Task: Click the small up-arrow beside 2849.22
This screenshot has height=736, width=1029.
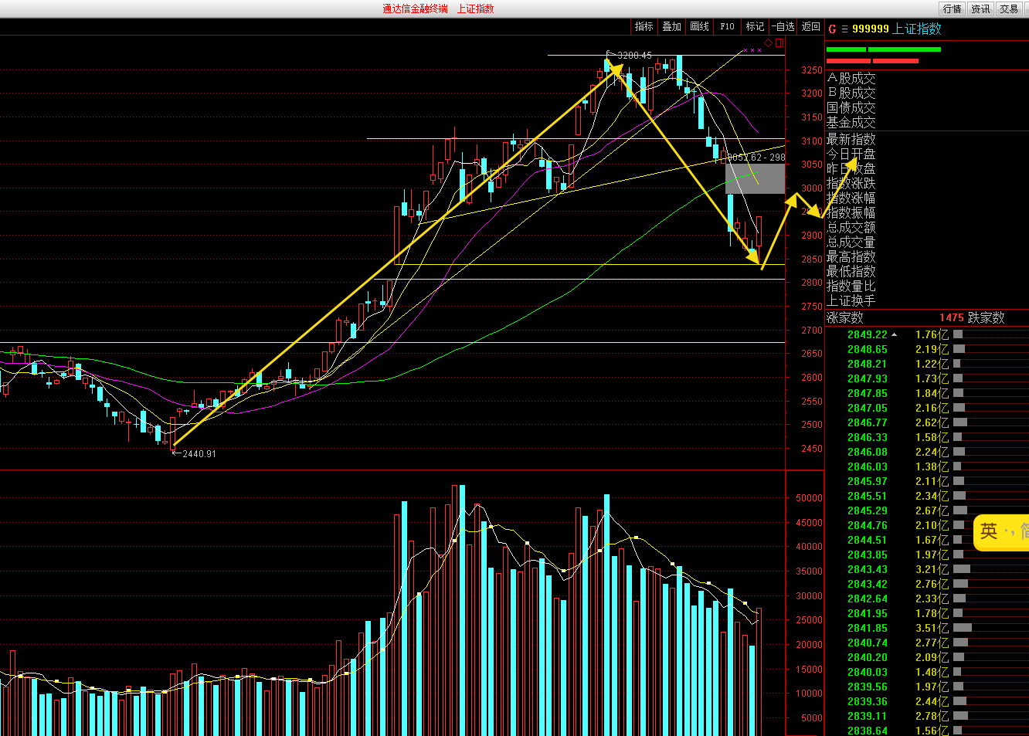Action: click(x=895, y=334)
